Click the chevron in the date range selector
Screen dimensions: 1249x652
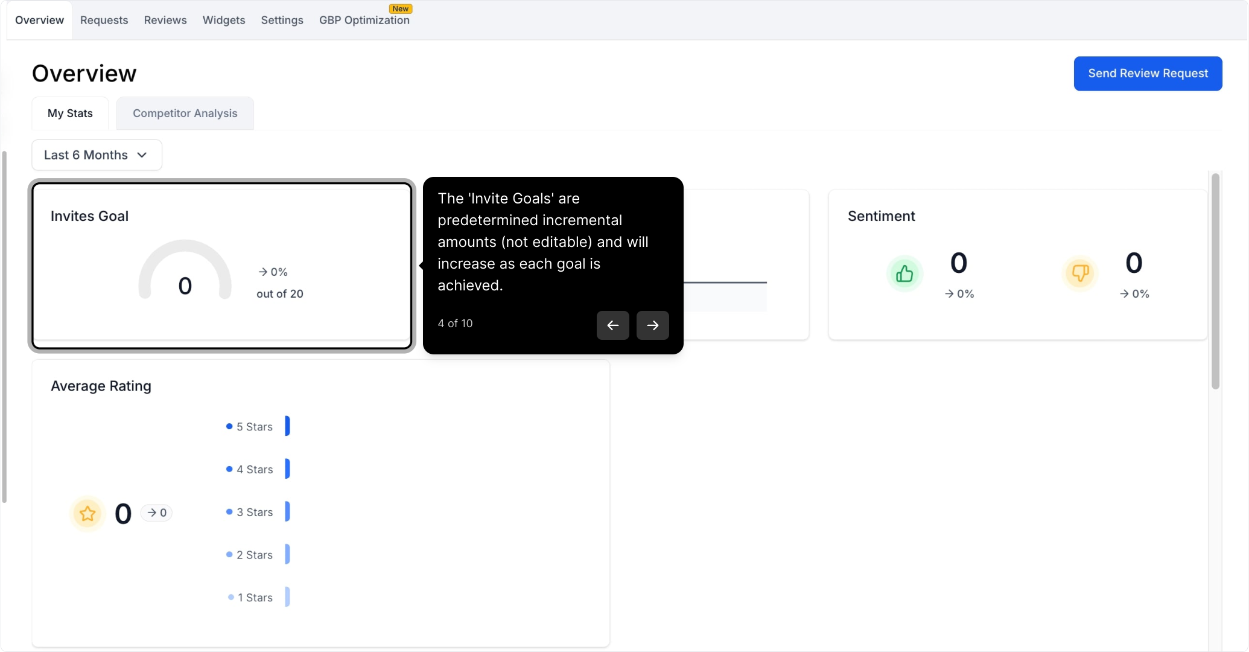(x=142, y=155)
